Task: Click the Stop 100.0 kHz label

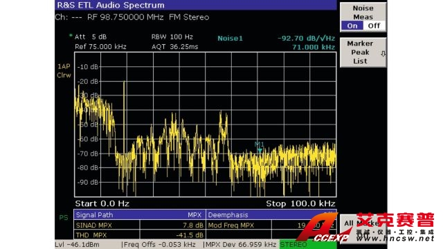Action: (300, 203)
